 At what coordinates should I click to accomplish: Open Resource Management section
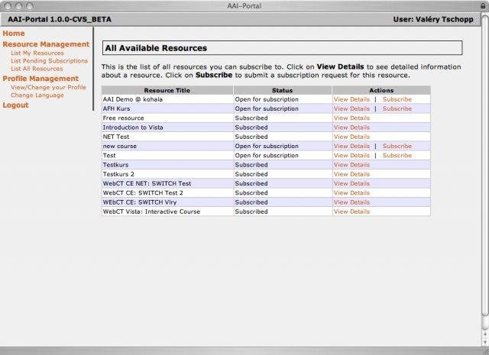tap(46, 44)
